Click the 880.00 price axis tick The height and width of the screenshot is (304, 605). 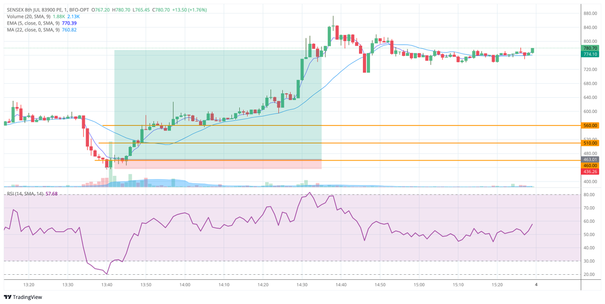pyautogui.click(x=590, y=13)
